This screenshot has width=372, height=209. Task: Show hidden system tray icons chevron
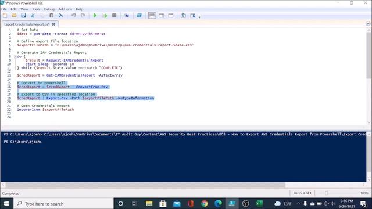click(298, 204)
